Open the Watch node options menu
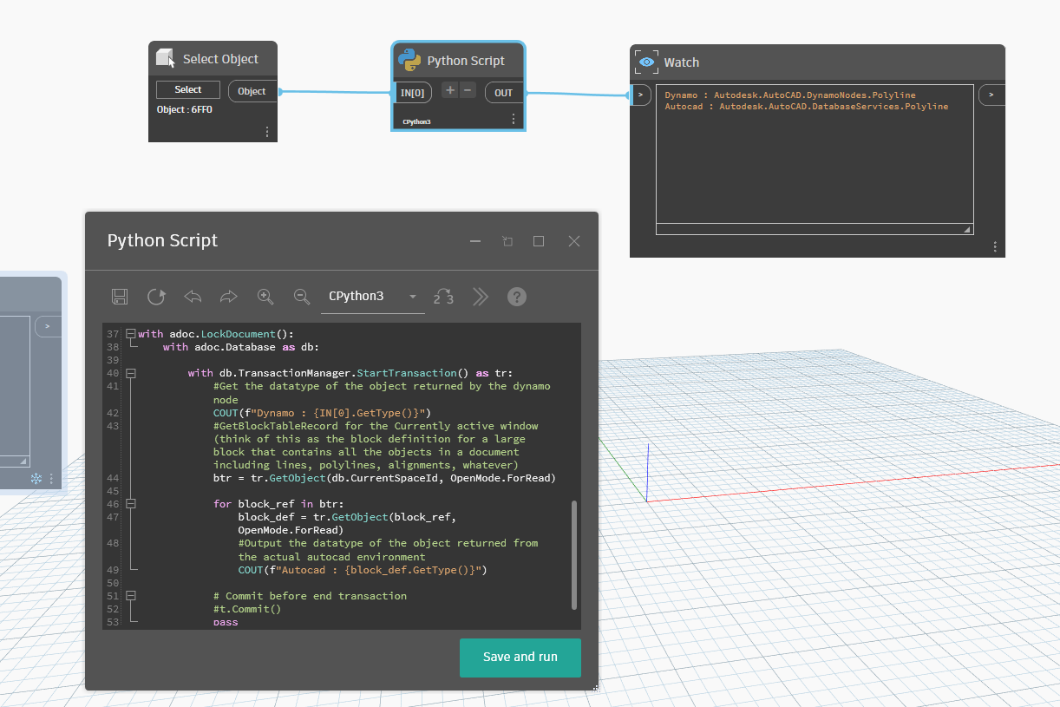The image size is (1060, 707). coord(994,246)
